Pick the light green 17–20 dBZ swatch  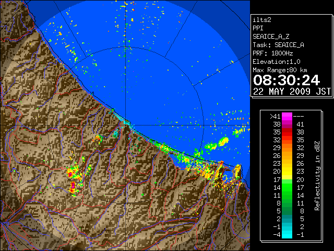pyautogui.click(x=287, y=181)
